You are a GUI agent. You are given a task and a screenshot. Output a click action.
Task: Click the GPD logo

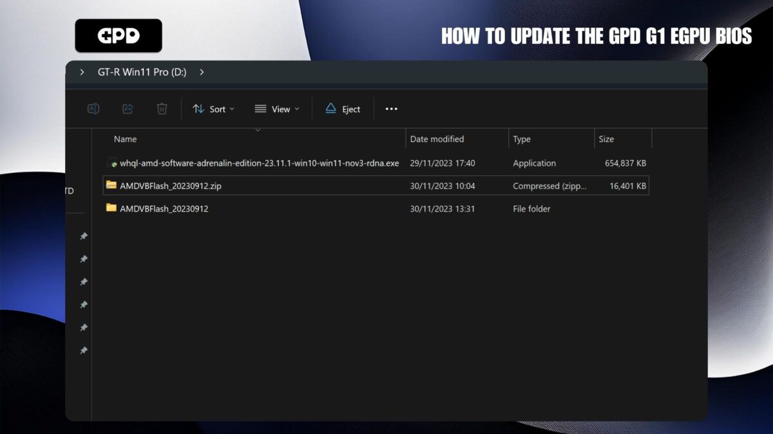point(119,35)
